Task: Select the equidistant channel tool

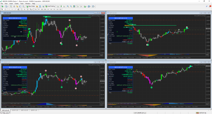Action: click(18, 9)
